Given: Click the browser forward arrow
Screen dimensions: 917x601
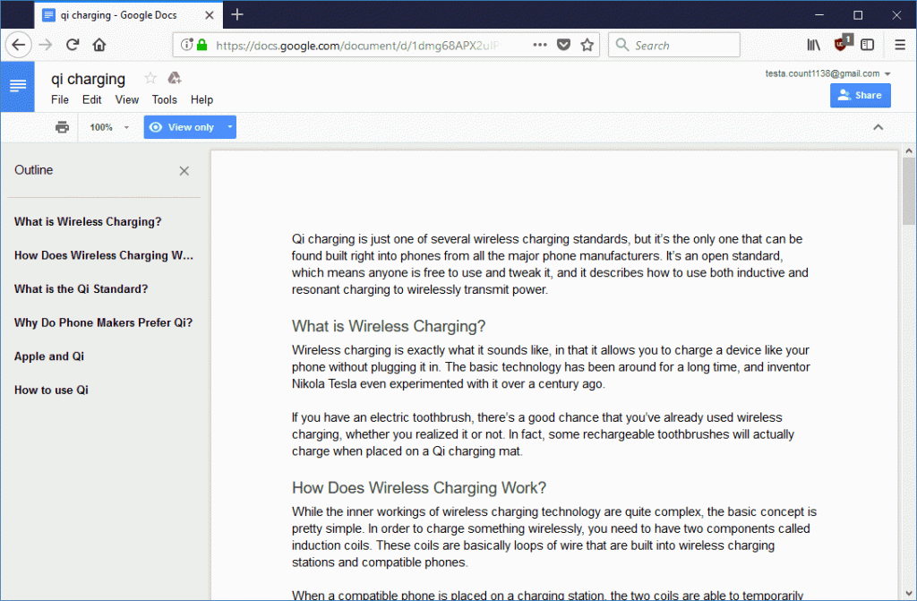Looking at the screenshot, I should [x=46, y=45].
